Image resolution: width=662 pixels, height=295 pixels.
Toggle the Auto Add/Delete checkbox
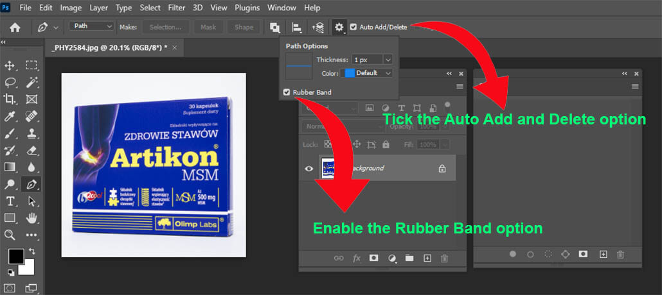353,27
